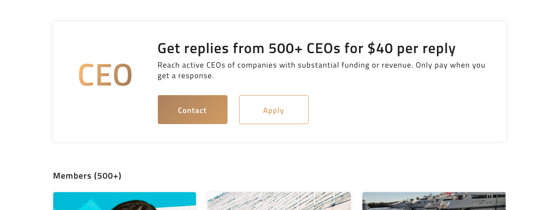
Task: Click the "Get replies from 500+ CEOs" headline
Action: click(306, 48)
